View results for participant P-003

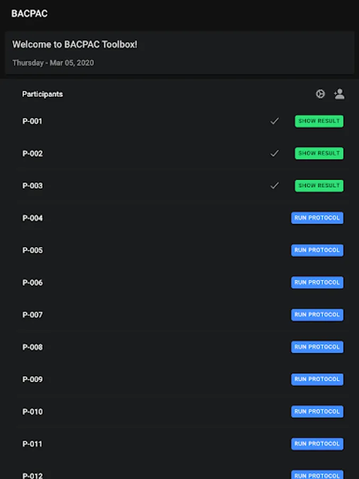pyautogui.click(x=319, y=186)
